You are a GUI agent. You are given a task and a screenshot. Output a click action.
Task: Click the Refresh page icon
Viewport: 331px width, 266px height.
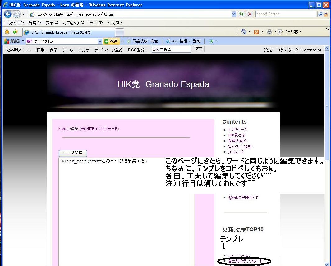[x=241, y=14]
